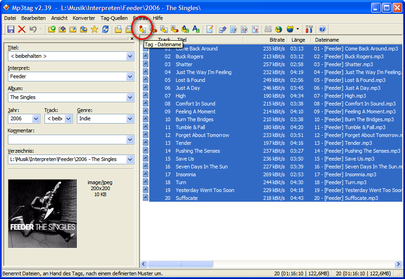Image resolution: width=405 pixels, height=279 pixels.
Task: Undo the last change via toolbar arrow
Action: tap(33, 29)
